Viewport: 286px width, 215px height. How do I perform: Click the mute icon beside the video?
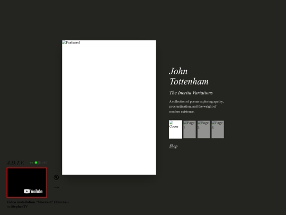[56, 177]
